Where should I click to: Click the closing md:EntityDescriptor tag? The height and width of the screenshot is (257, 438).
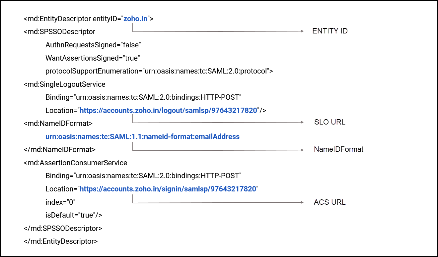[60, 241]
